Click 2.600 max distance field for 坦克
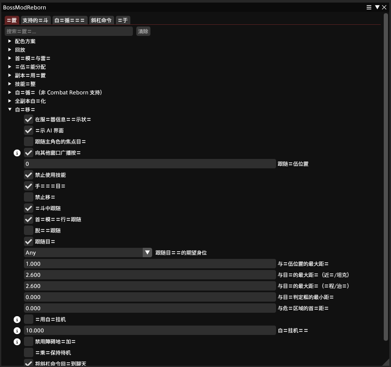Screen dimensions: 391x367 click(x=150, y=275)
